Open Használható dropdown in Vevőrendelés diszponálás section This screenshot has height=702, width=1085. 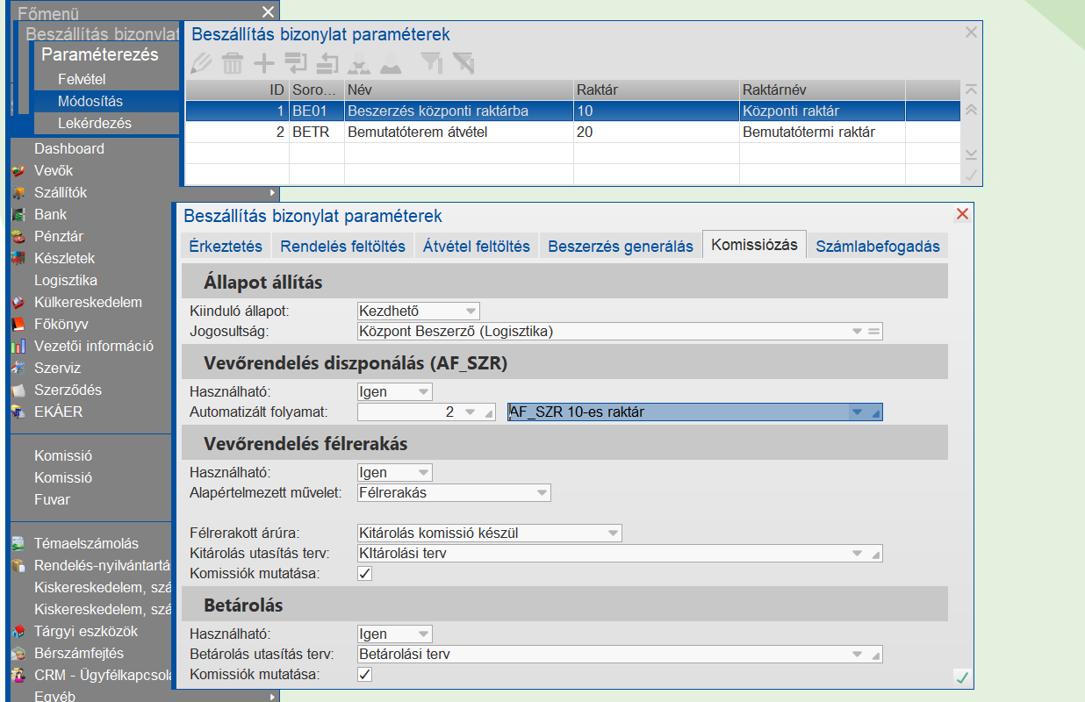[x=424, y=392]
